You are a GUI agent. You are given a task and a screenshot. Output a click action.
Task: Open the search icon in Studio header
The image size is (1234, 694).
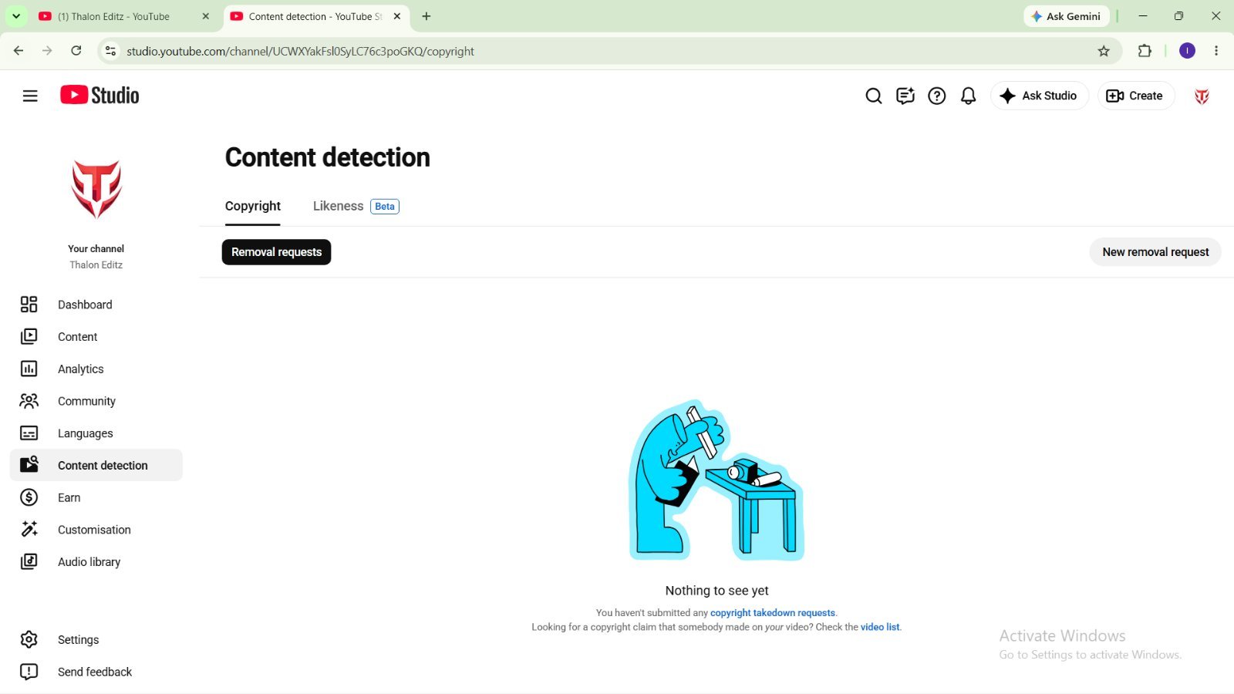[873, 96]
